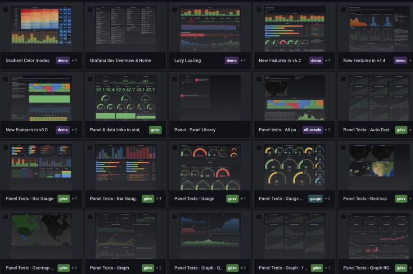Click the 'Panel Tests - Graph - G...' title
Viewport: 413px width, 274px height.
pyautogui.click(x=198, y=268)
